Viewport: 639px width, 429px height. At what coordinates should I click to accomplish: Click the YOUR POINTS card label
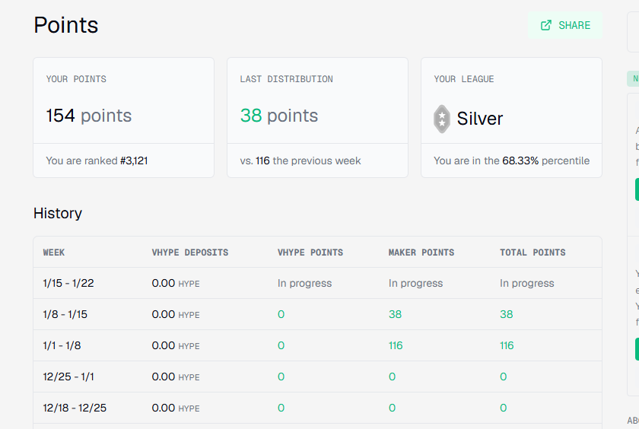coord(76,79)
